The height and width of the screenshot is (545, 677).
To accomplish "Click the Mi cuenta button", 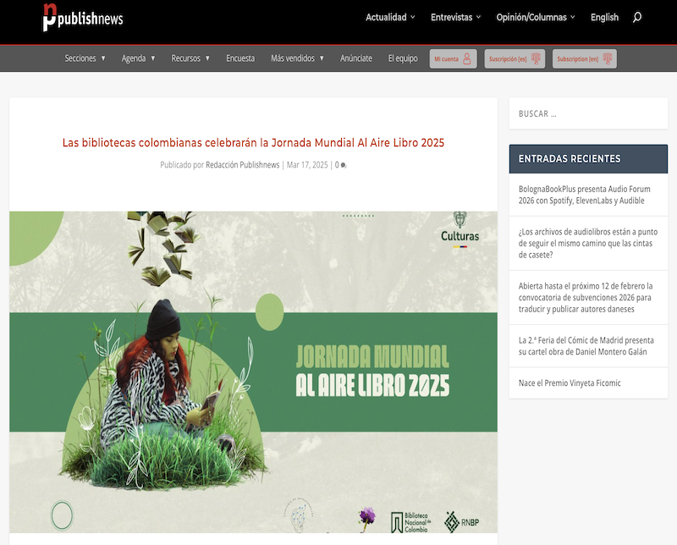I will pos(453,58).
